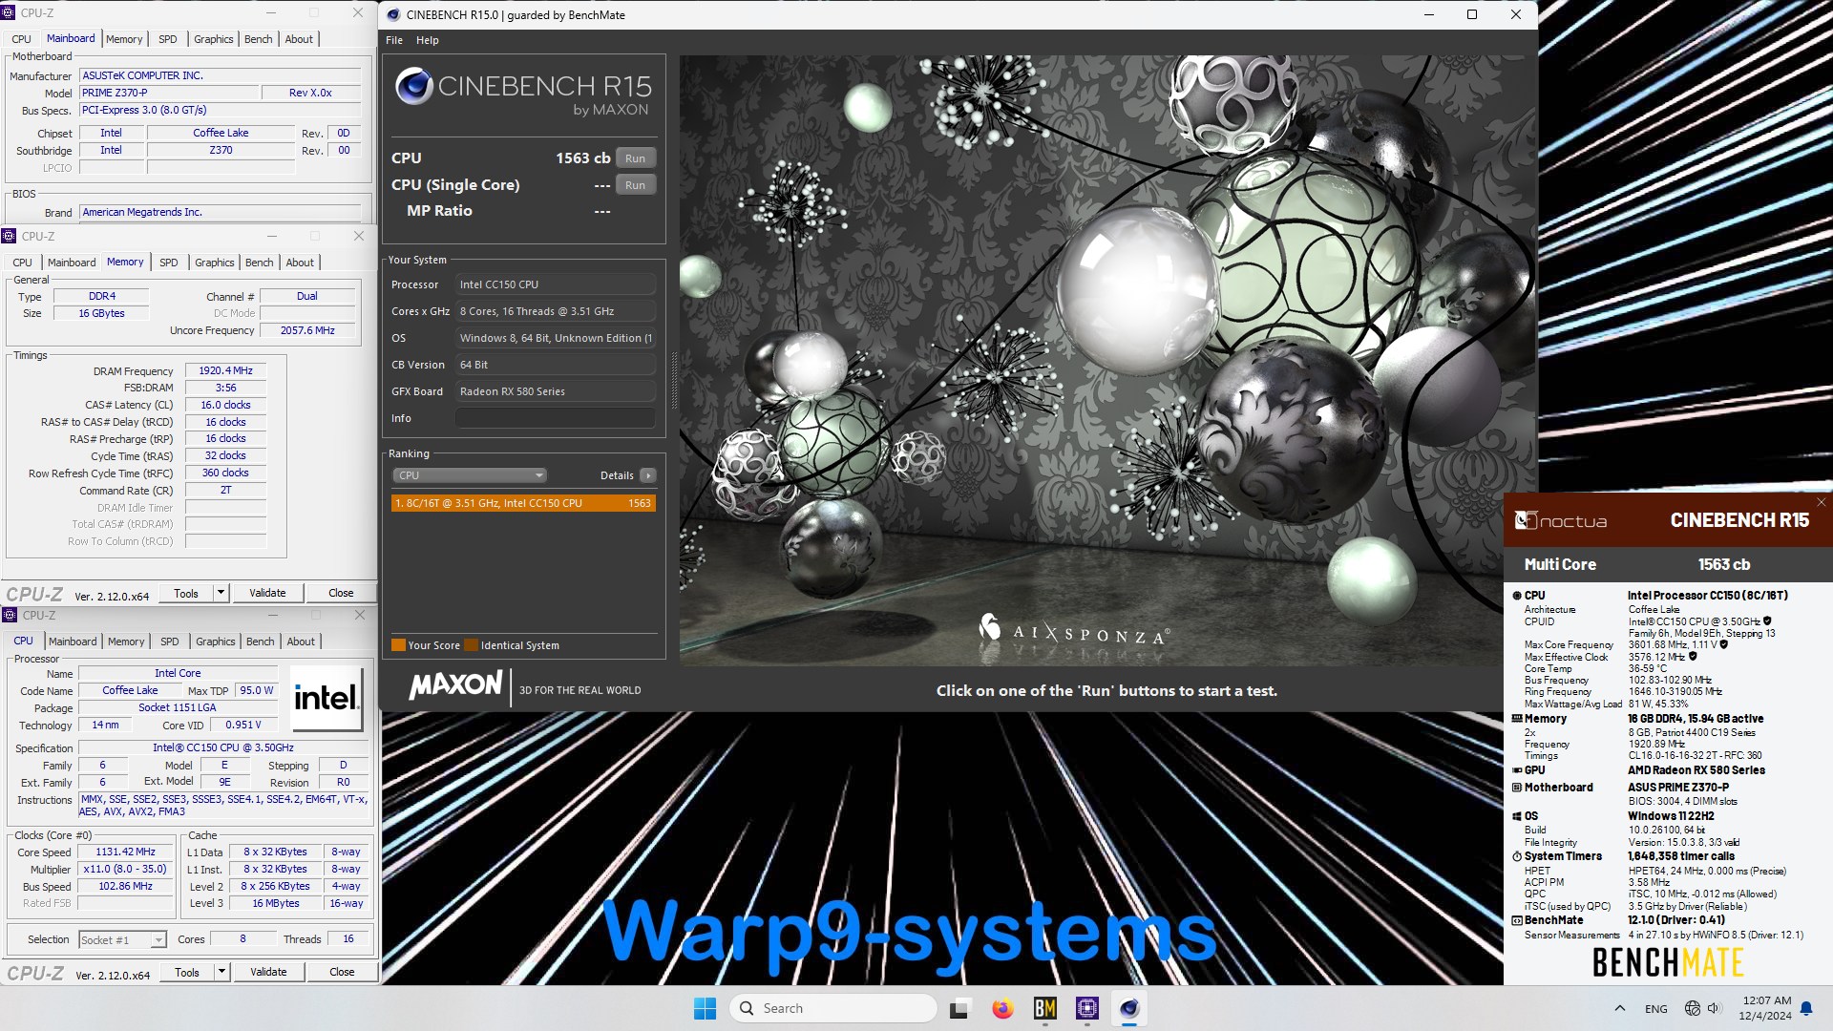The height and width of the screenshot is (1031, 1833).
Task: Click the taskbar Search box
Action: pyautogui.click(x=832, y=1008)
